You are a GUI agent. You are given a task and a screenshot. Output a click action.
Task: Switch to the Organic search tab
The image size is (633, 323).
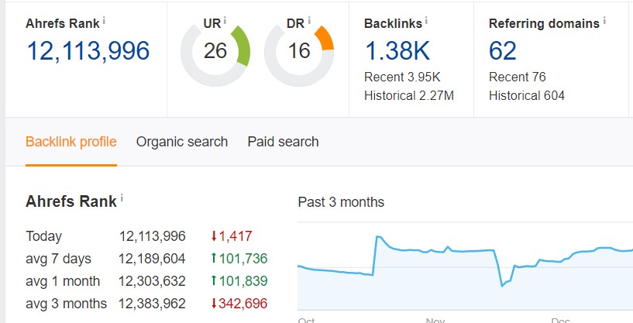click(182, 142)
